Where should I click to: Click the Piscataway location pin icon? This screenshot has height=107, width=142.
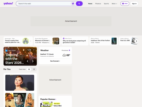tap(69, 50)
